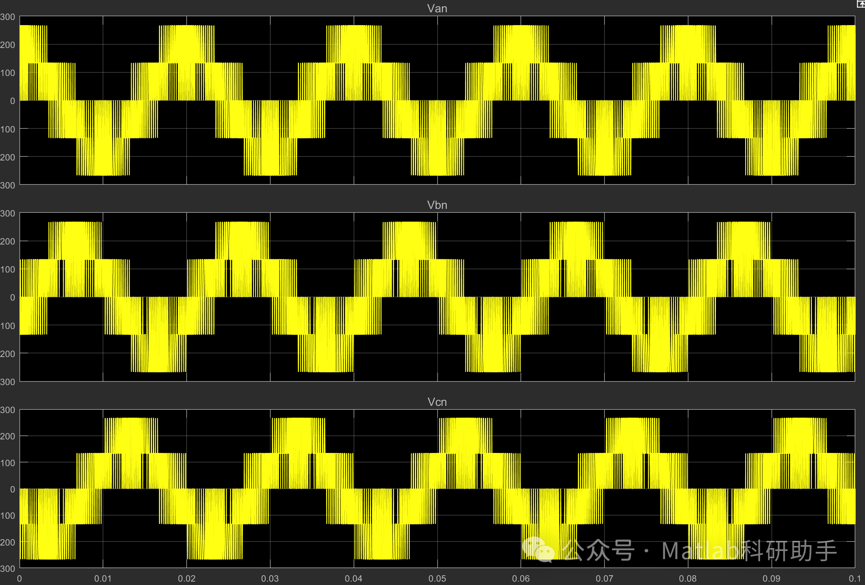
Task: Click the maximize axes icon at top-right corner
Action: (861, 4)
